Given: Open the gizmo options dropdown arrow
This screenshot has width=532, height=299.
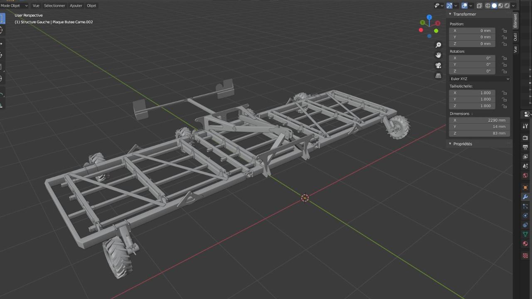Looking at the screenshot, I should tap(456, 5).
